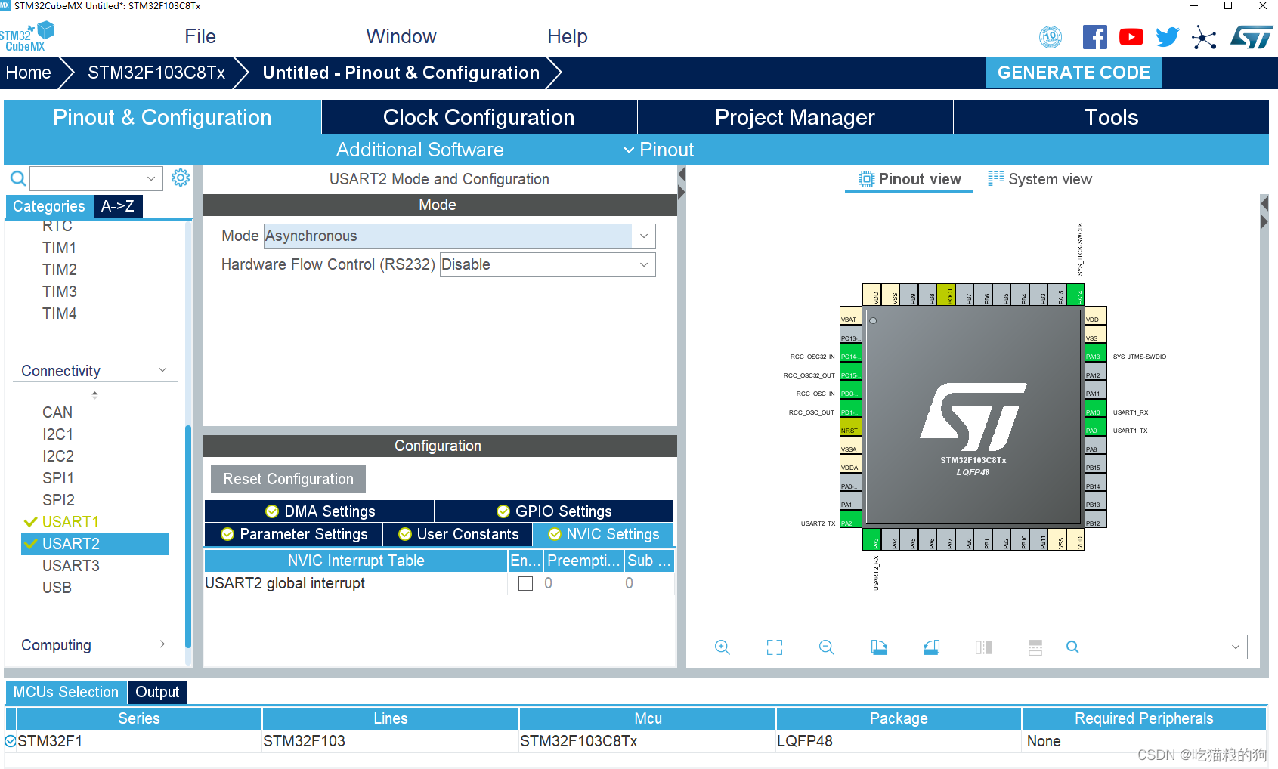Open the YouTube link icon
The height and width of the screenshot is (769, 1278).
[x=1131, y=37]
